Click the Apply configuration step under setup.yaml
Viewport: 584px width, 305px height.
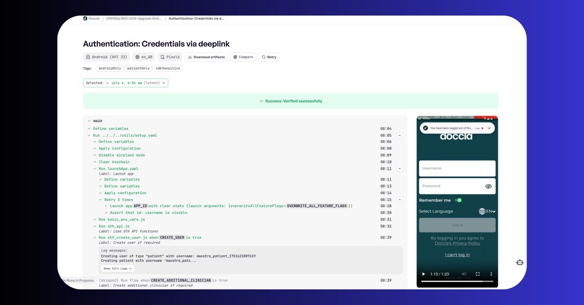(x=119, y=148)
